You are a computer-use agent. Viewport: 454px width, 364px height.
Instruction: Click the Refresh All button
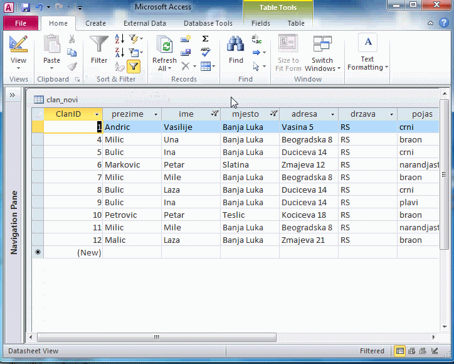(164, 53)
